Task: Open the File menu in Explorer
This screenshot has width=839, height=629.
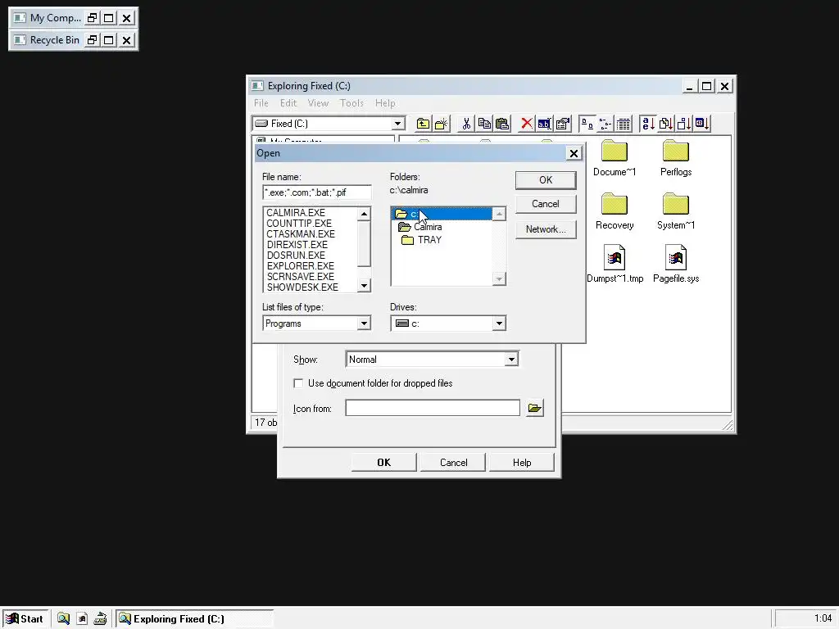Action: 261,103
